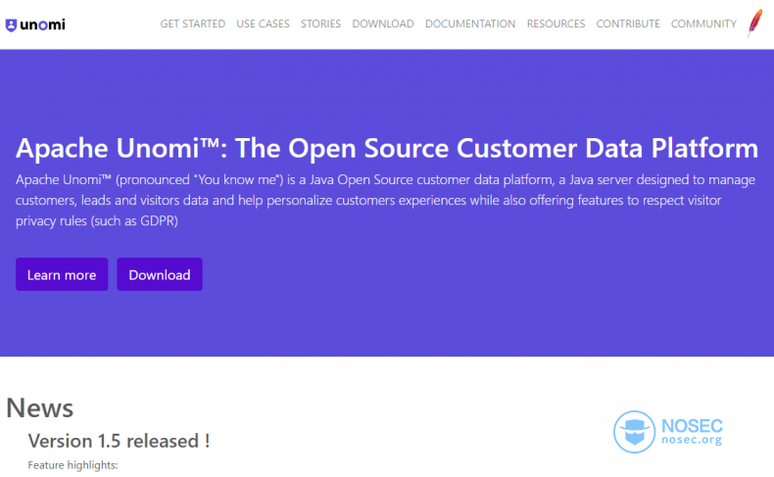Viewport: 774px width, 477px height.
Task: Click the Feature highlights text
Action: click(73, 465)
